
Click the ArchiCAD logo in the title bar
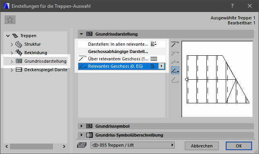tap(7, 6)
